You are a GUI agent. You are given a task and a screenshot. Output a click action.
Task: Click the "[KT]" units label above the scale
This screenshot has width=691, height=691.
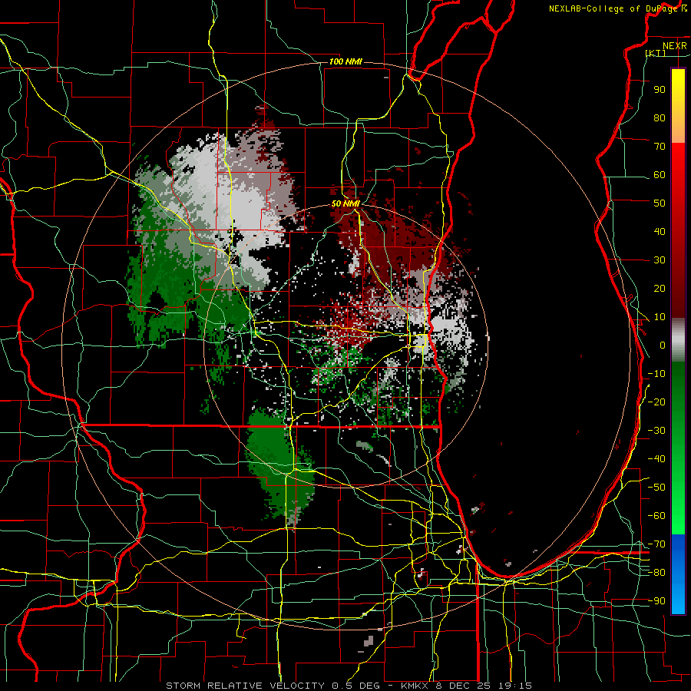coord(656,53)
